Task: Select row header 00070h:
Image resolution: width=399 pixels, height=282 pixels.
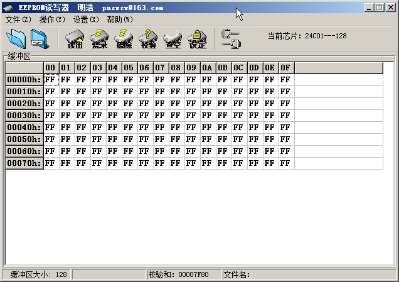Action: click(x=24, y=163)
